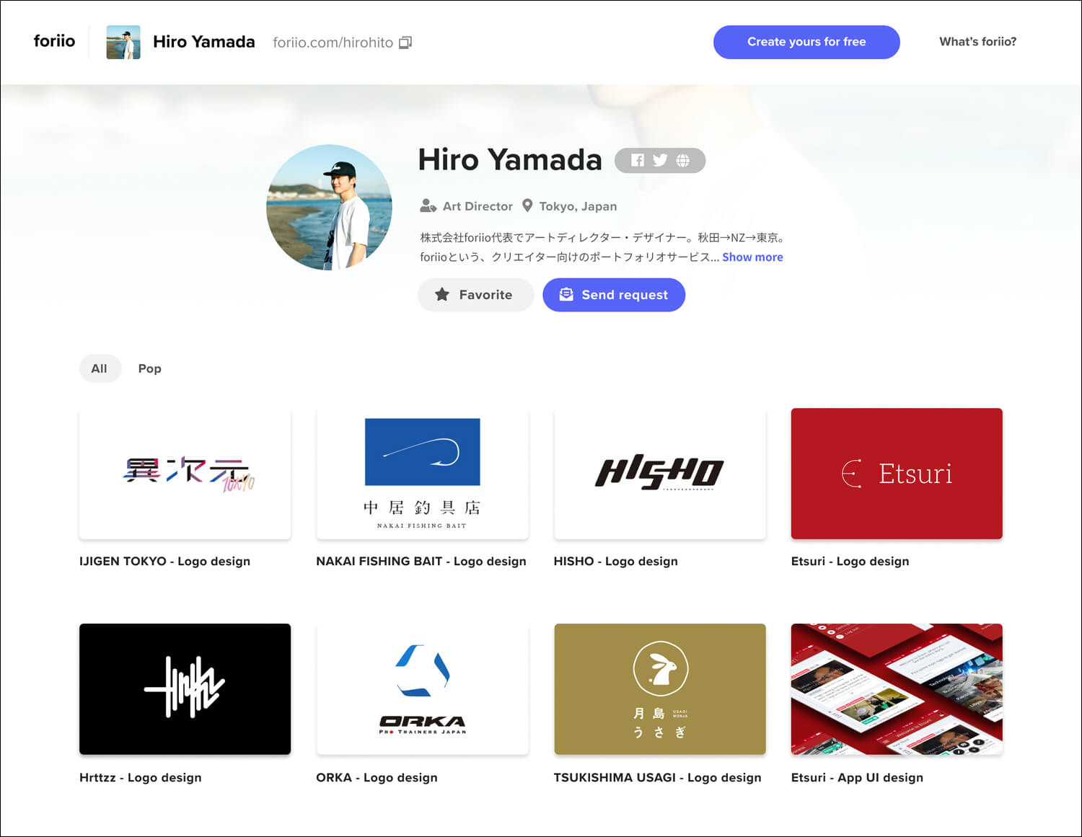Select the All filter tab
Screen dimensions: 1082x837
coord(100,368)
